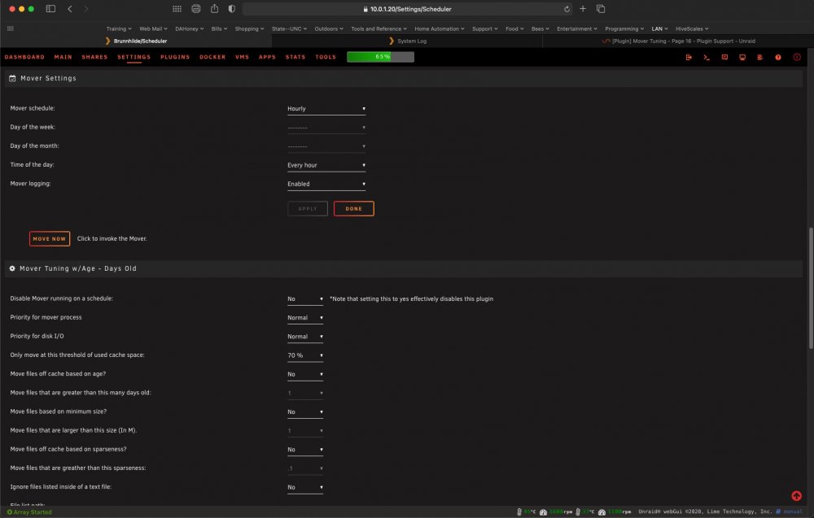Click the outlined alert circle icon

797,57
